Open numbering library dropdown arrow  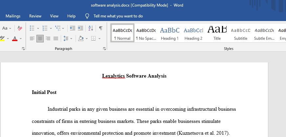click(x=51, y=28)
